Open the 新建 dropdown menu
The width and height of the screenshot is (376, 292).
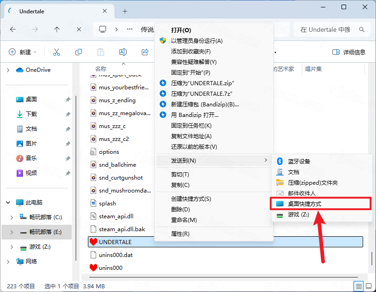coord(23,52)
